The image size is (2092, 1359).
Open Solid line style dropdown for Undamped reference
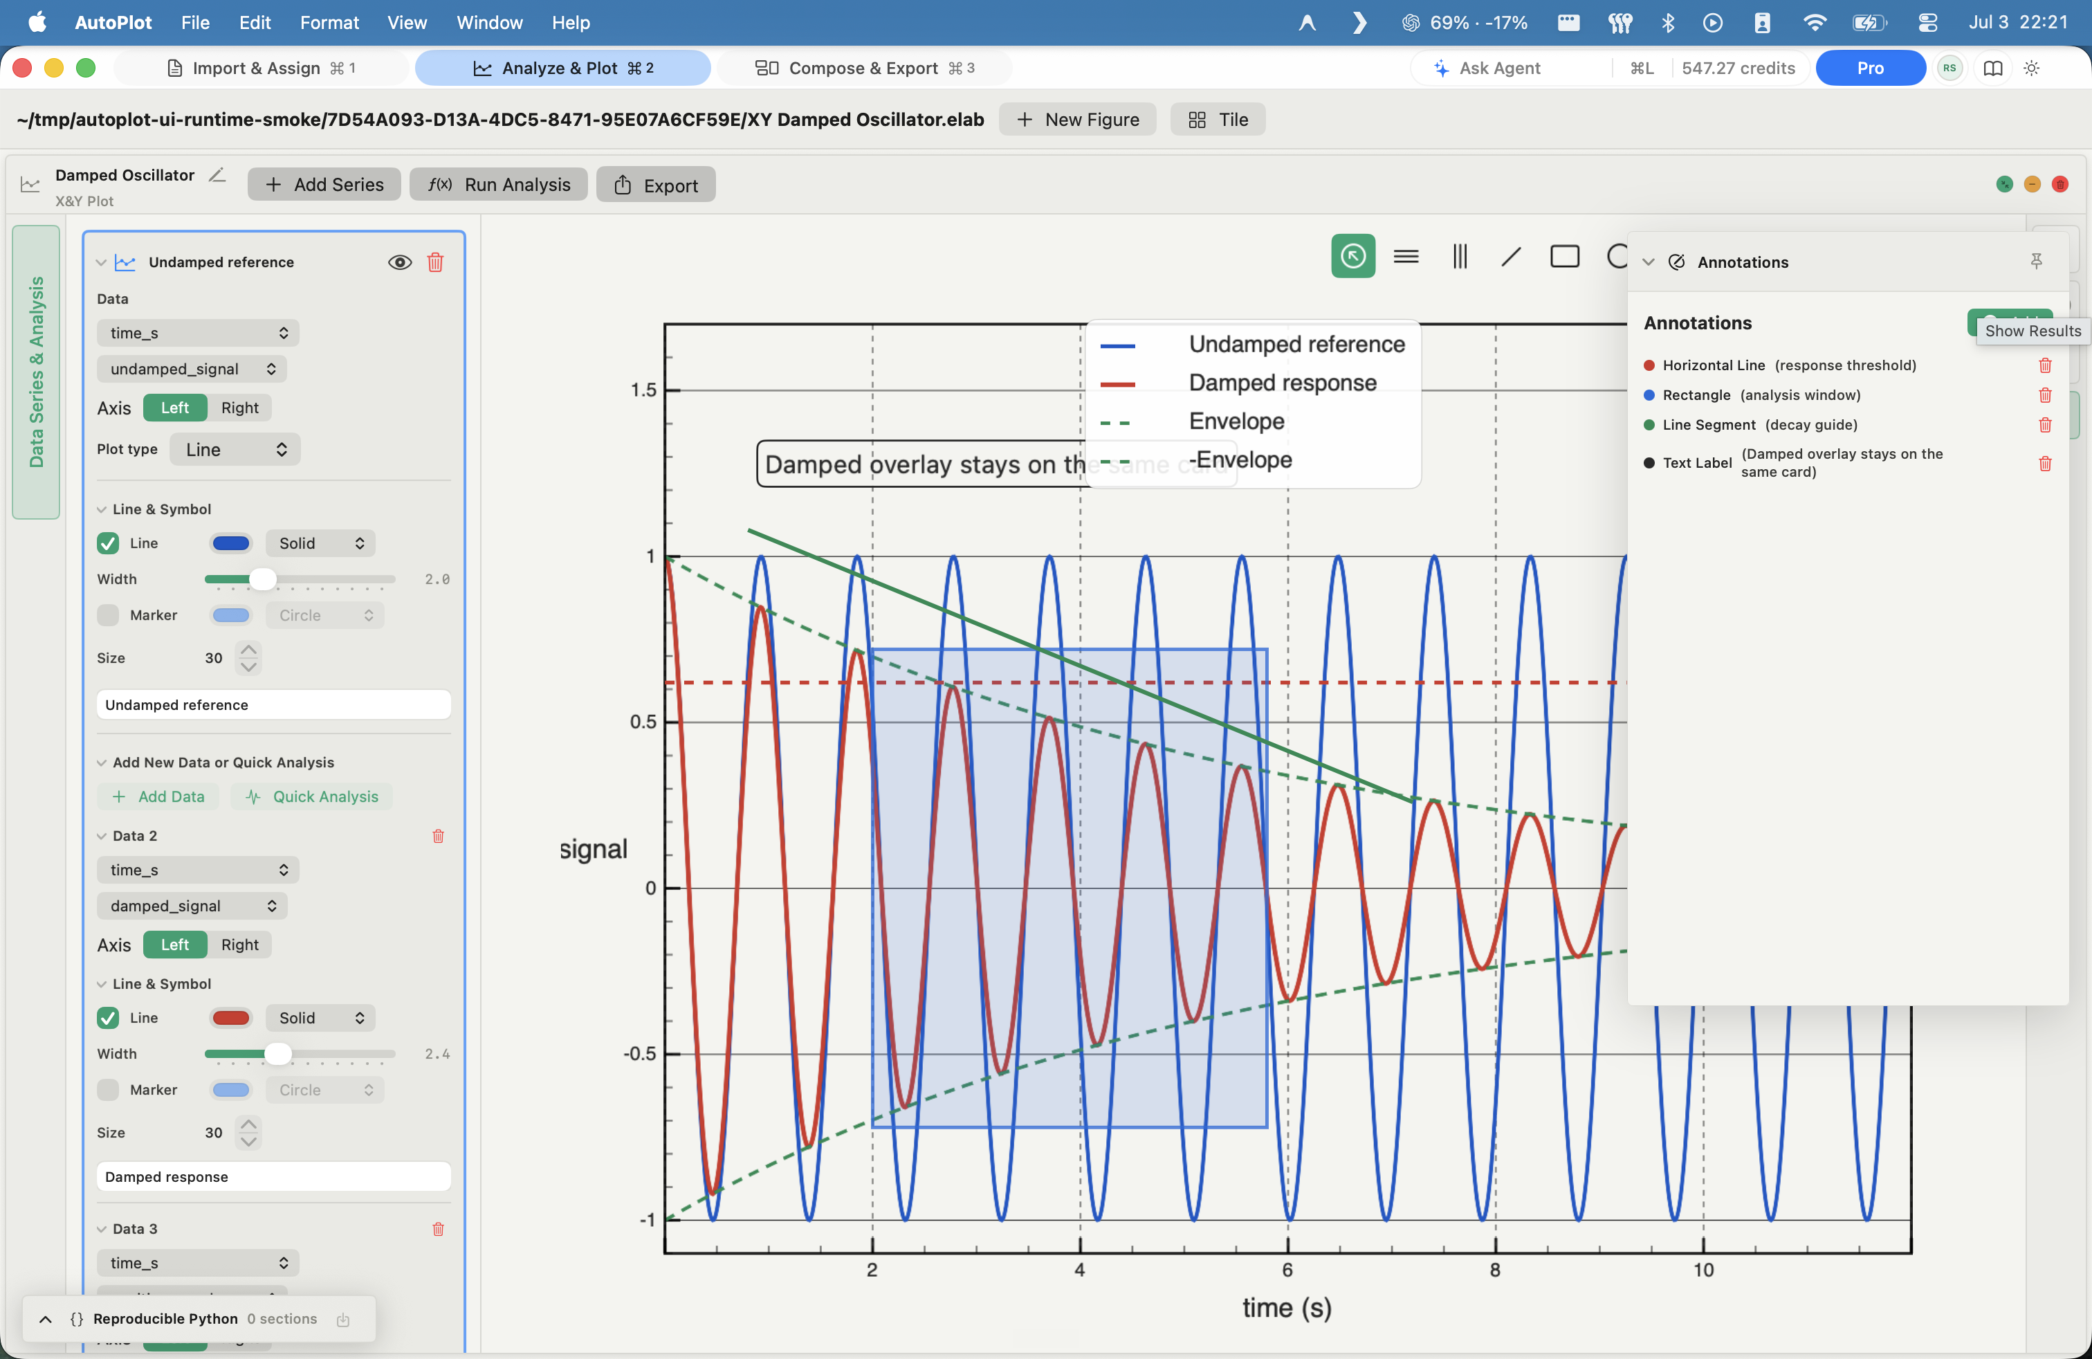pos(321,543)
